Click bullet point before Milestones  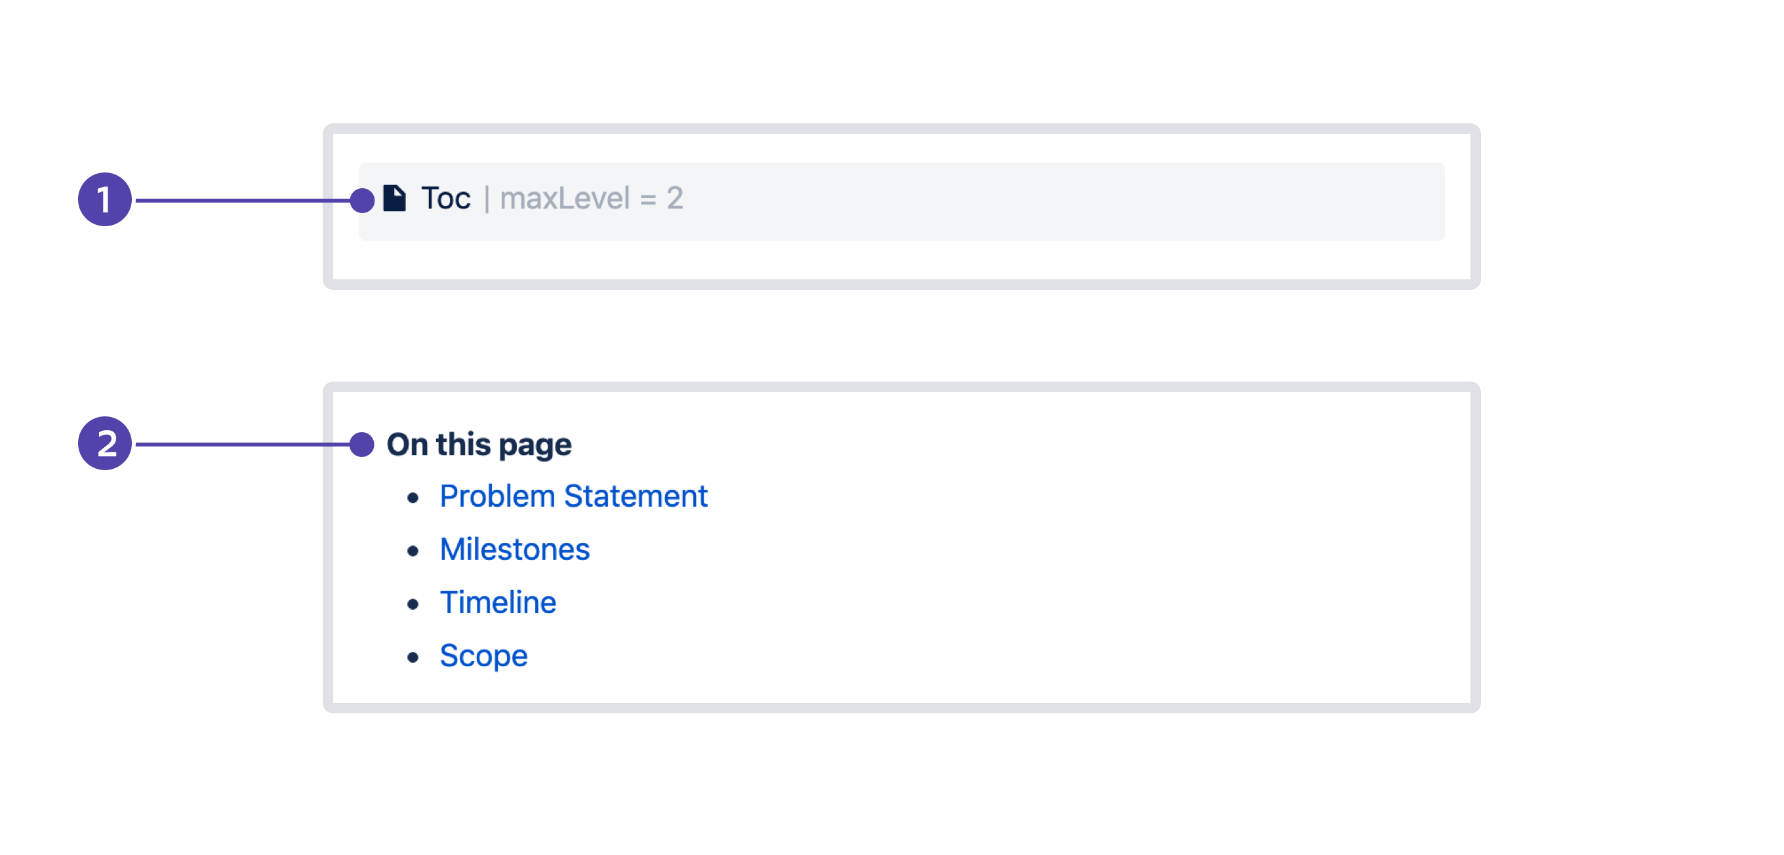point(413,550)
